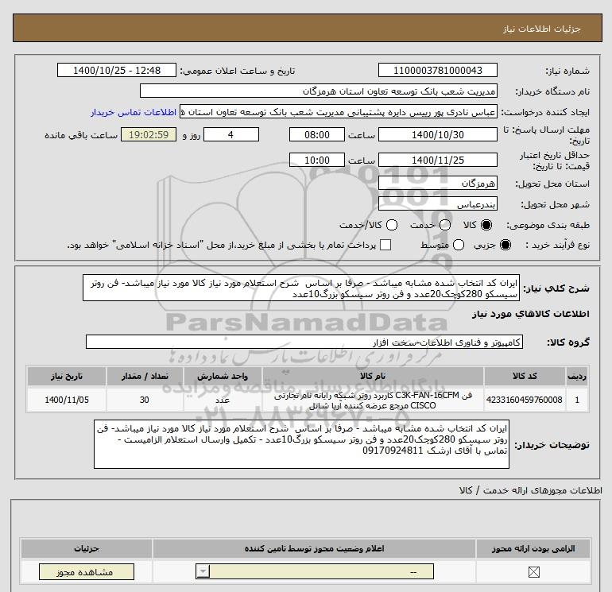Open the اعلام وضعیت مجوز dropdown
Viewport: 612px width, 592px height.
pos(314,572)
